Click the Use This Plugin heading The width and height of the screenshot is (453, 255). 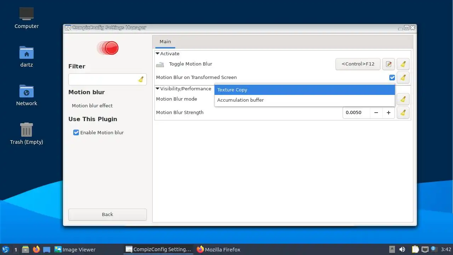coord(93,119)
